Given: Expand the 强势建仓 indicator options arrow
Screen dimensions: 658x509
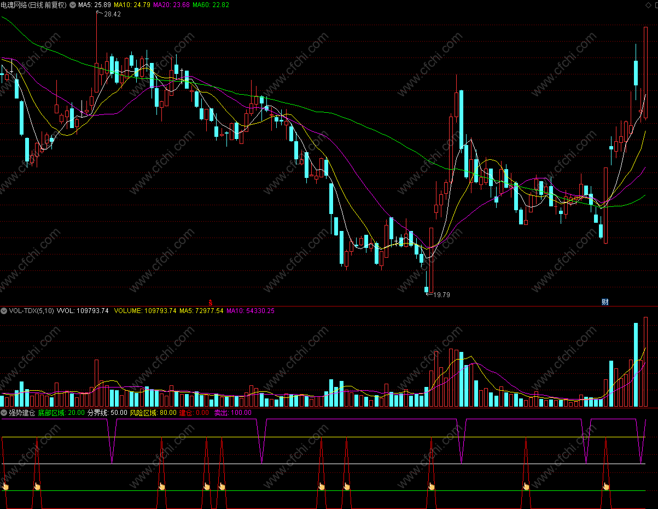Looking at the screenshot, I should coord(4,413).
